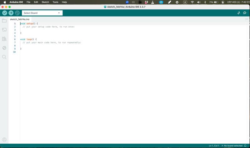Open the Sketchbook folder panel

point(4,21)
